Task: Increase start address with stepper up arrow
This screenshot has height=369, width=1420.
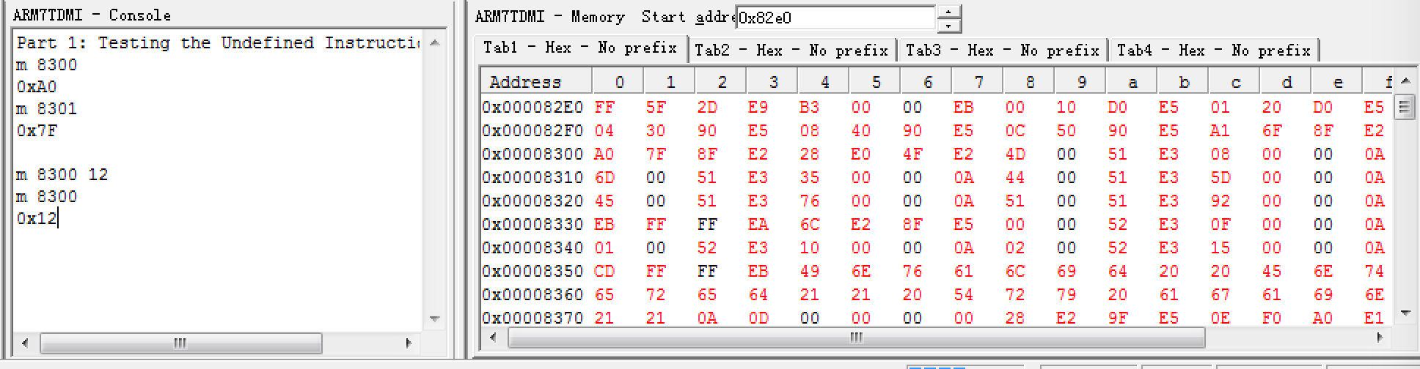Action: (x=949, y=12)
